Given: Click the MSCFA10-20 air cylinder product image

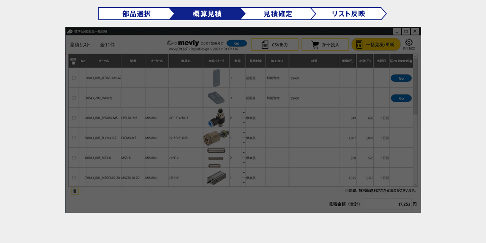Looking at the screenshot, I should pyautogui.click(x=216, y=177).
